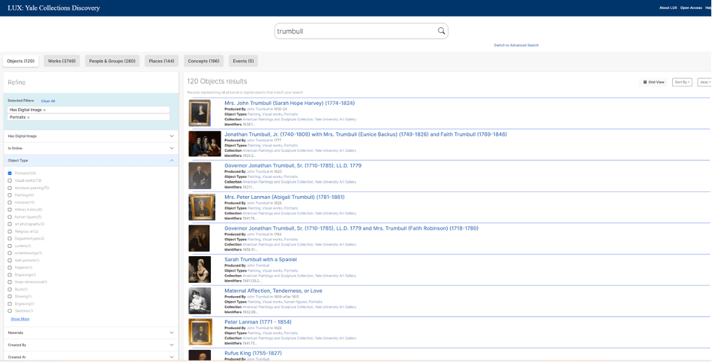The width and height of the screenshot is (712, 364).
Task: Click the magnifying glass search icon
Action: point(441,31)
